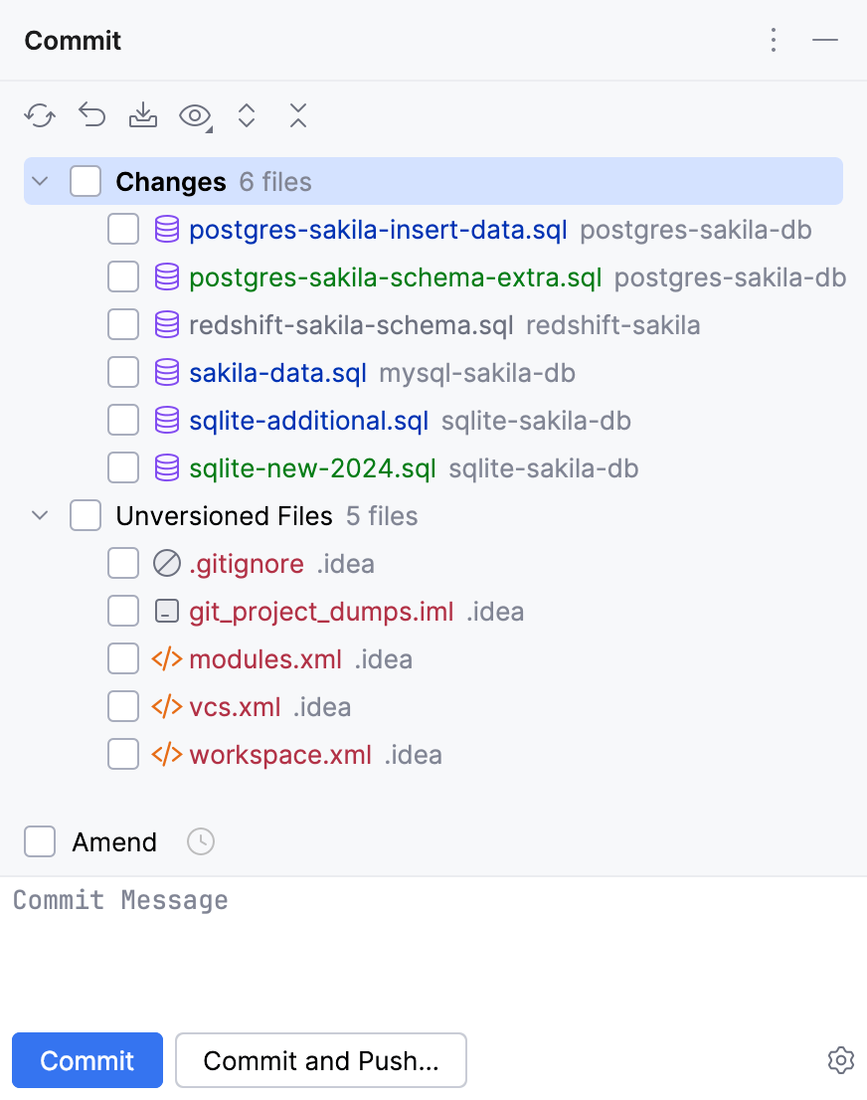Click the Expand All icon

tap(246, 115)
